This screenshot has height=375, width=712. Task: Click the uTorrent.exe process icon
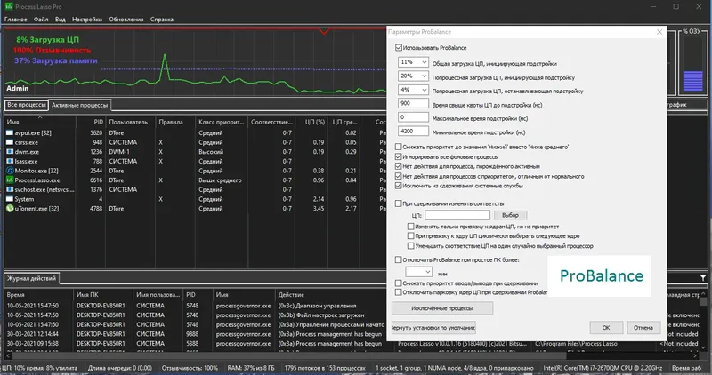10,209
